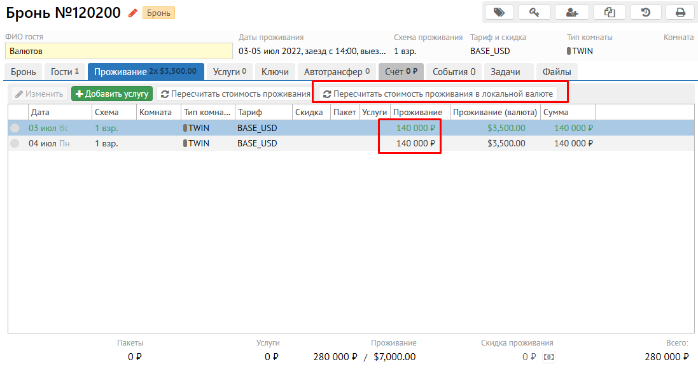Click the red pencil edit icon

point(133,13)
